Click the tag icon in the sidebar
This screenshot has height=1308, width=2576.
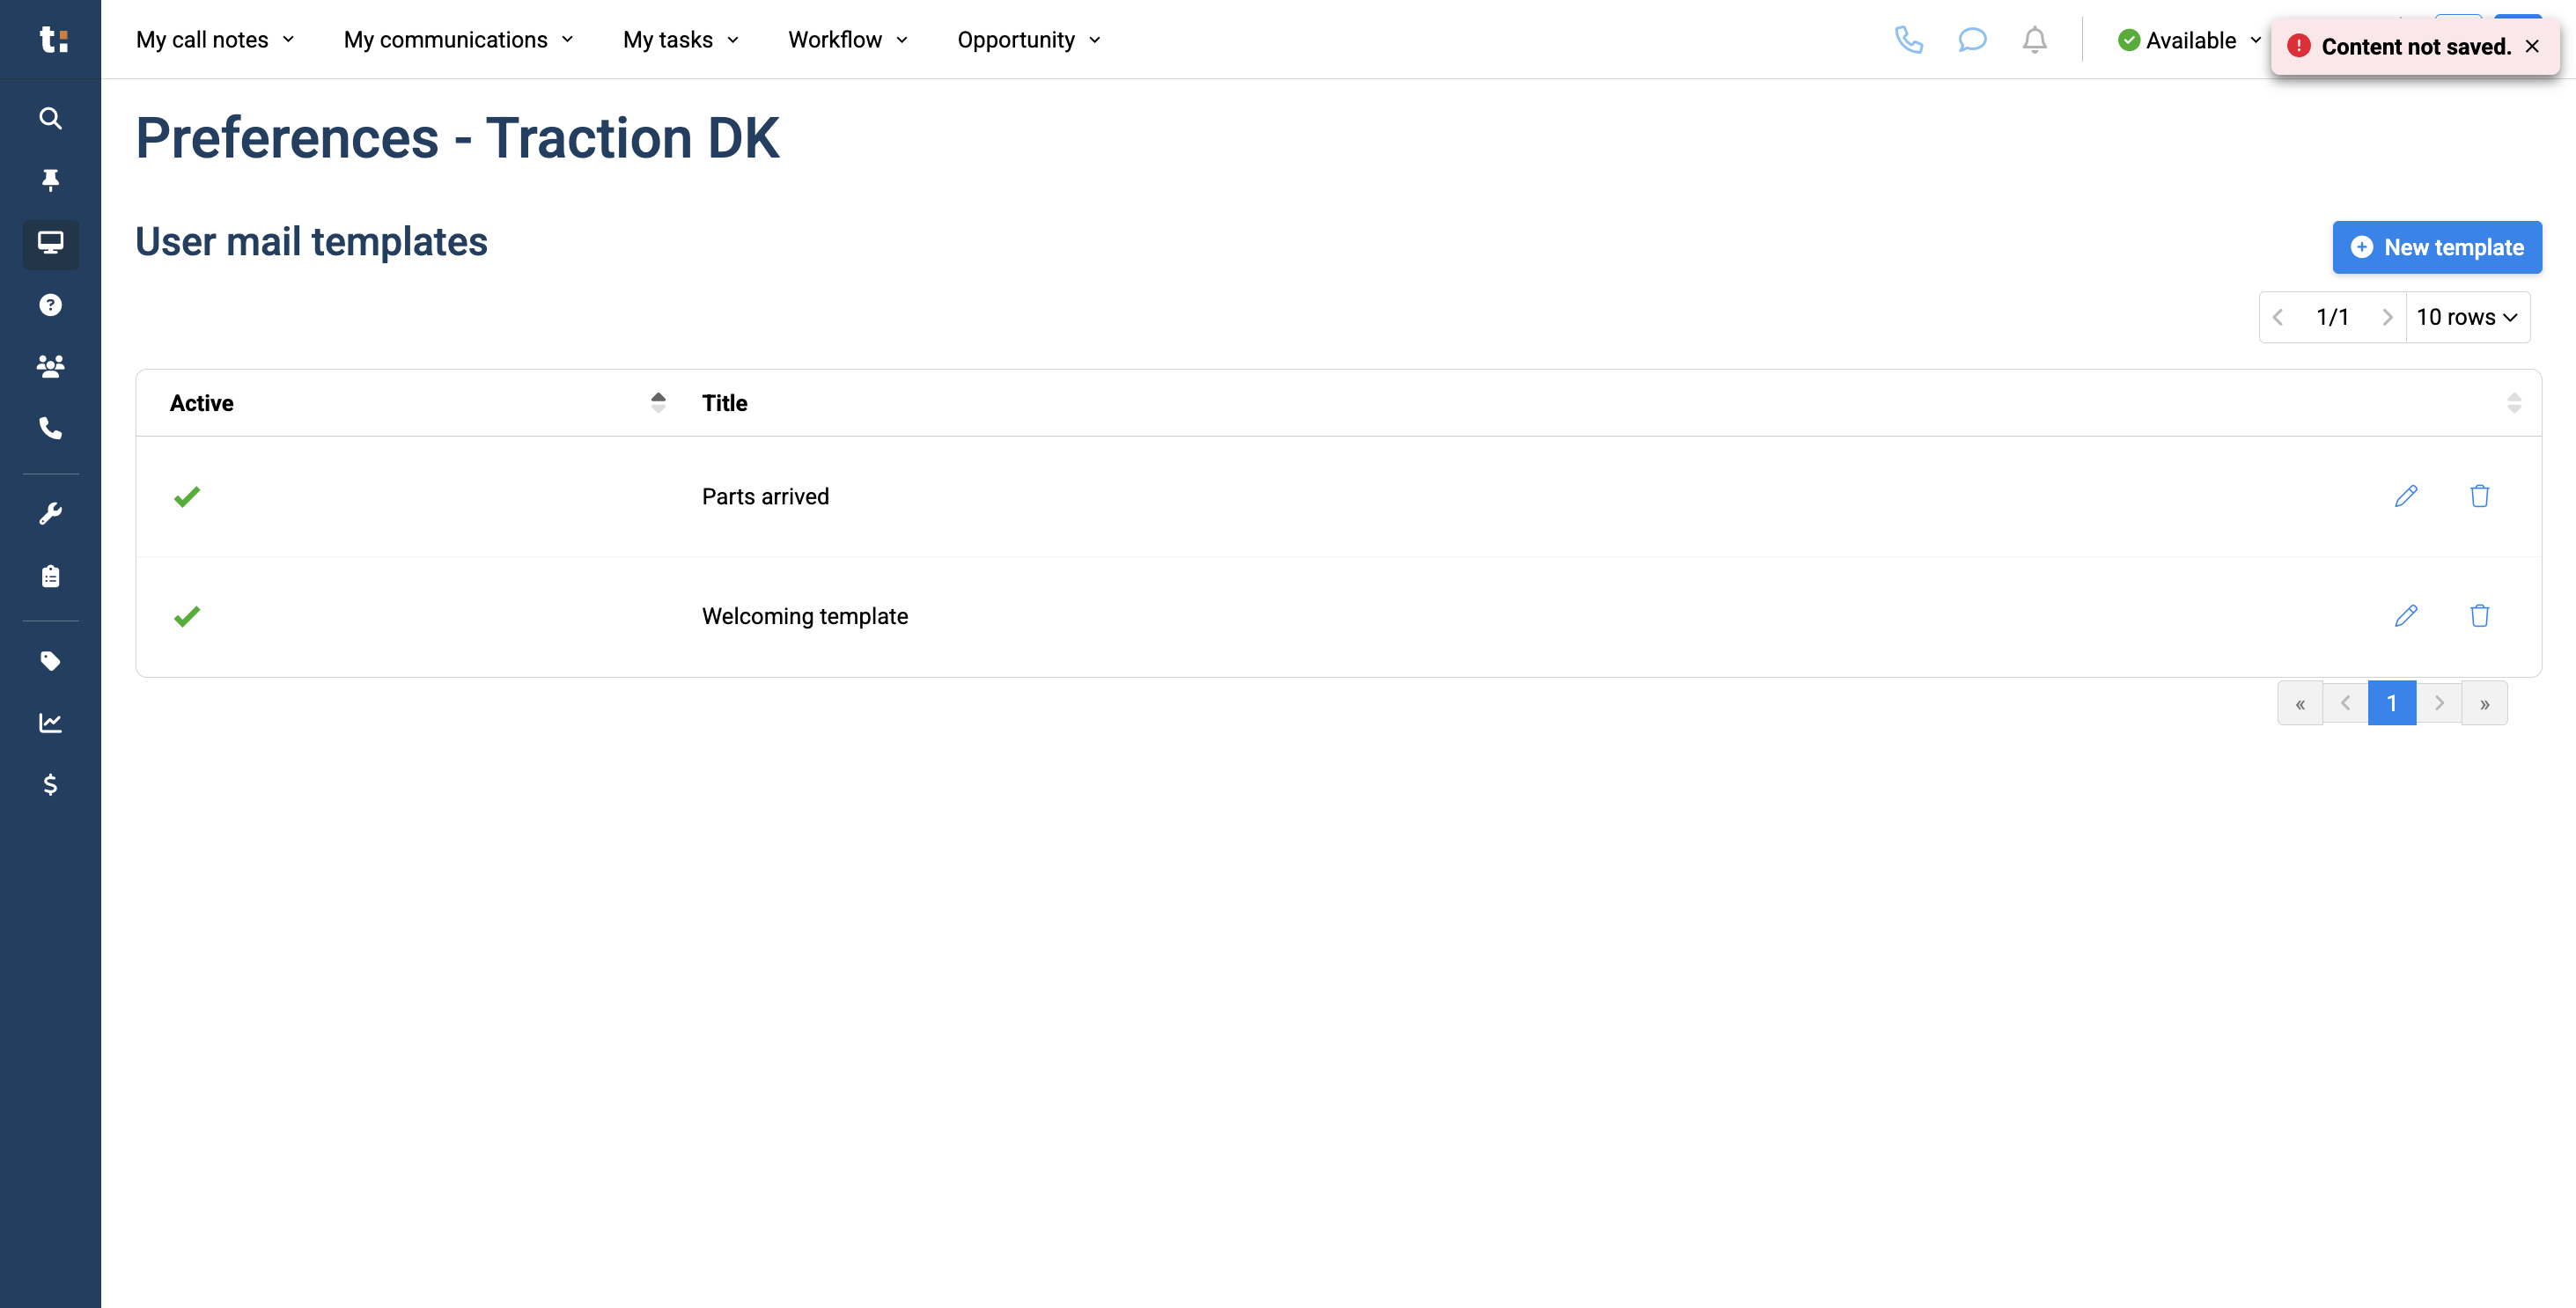50,661
